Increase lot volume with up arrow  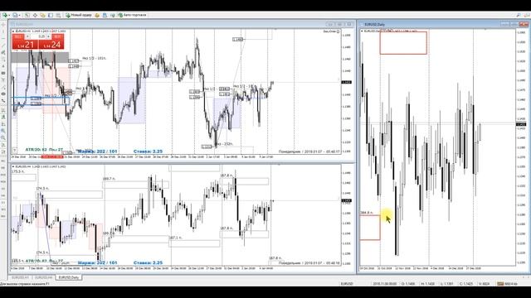pos(49,36)
